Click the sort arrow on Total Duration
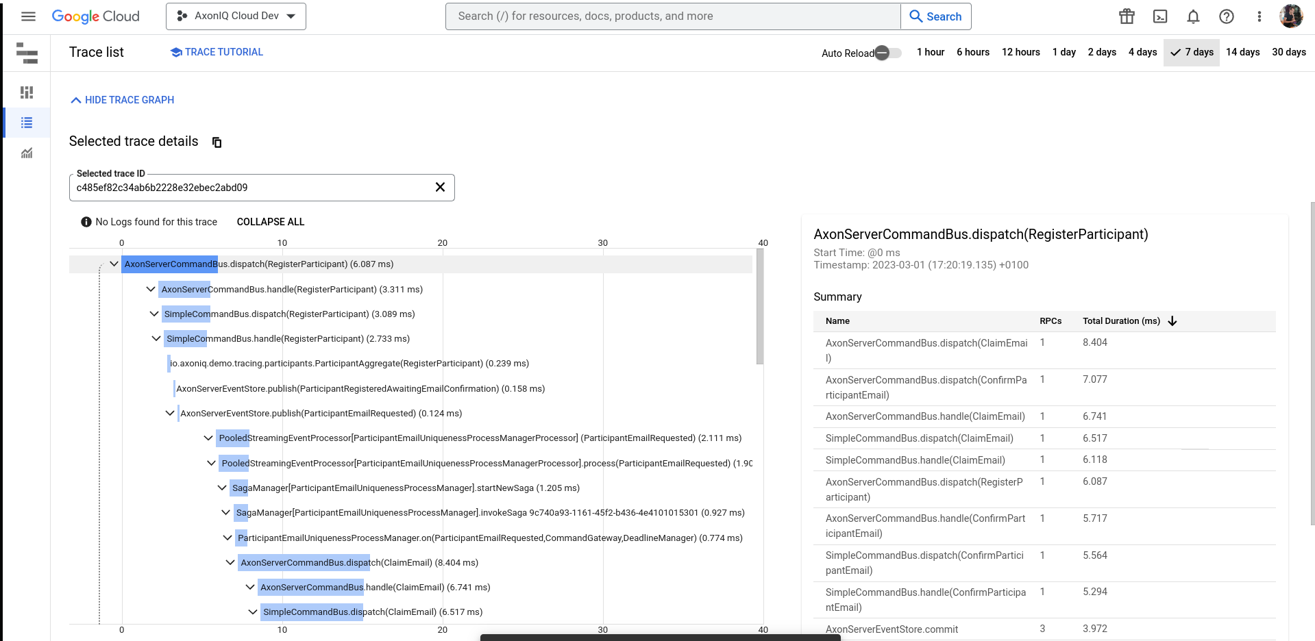This screenshot has width=1315, height=641. click(x=1172, y=321)
